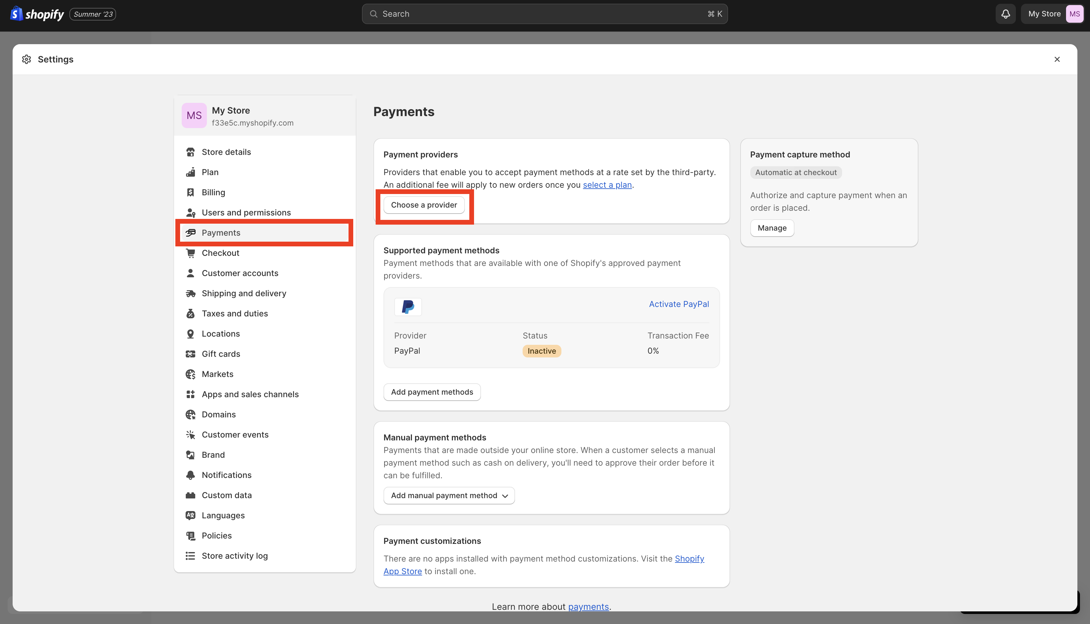The height and width of the screenshot is (624, 1090).
Task: Click the Store activity log list icon
Action: (x=191, y=556)
